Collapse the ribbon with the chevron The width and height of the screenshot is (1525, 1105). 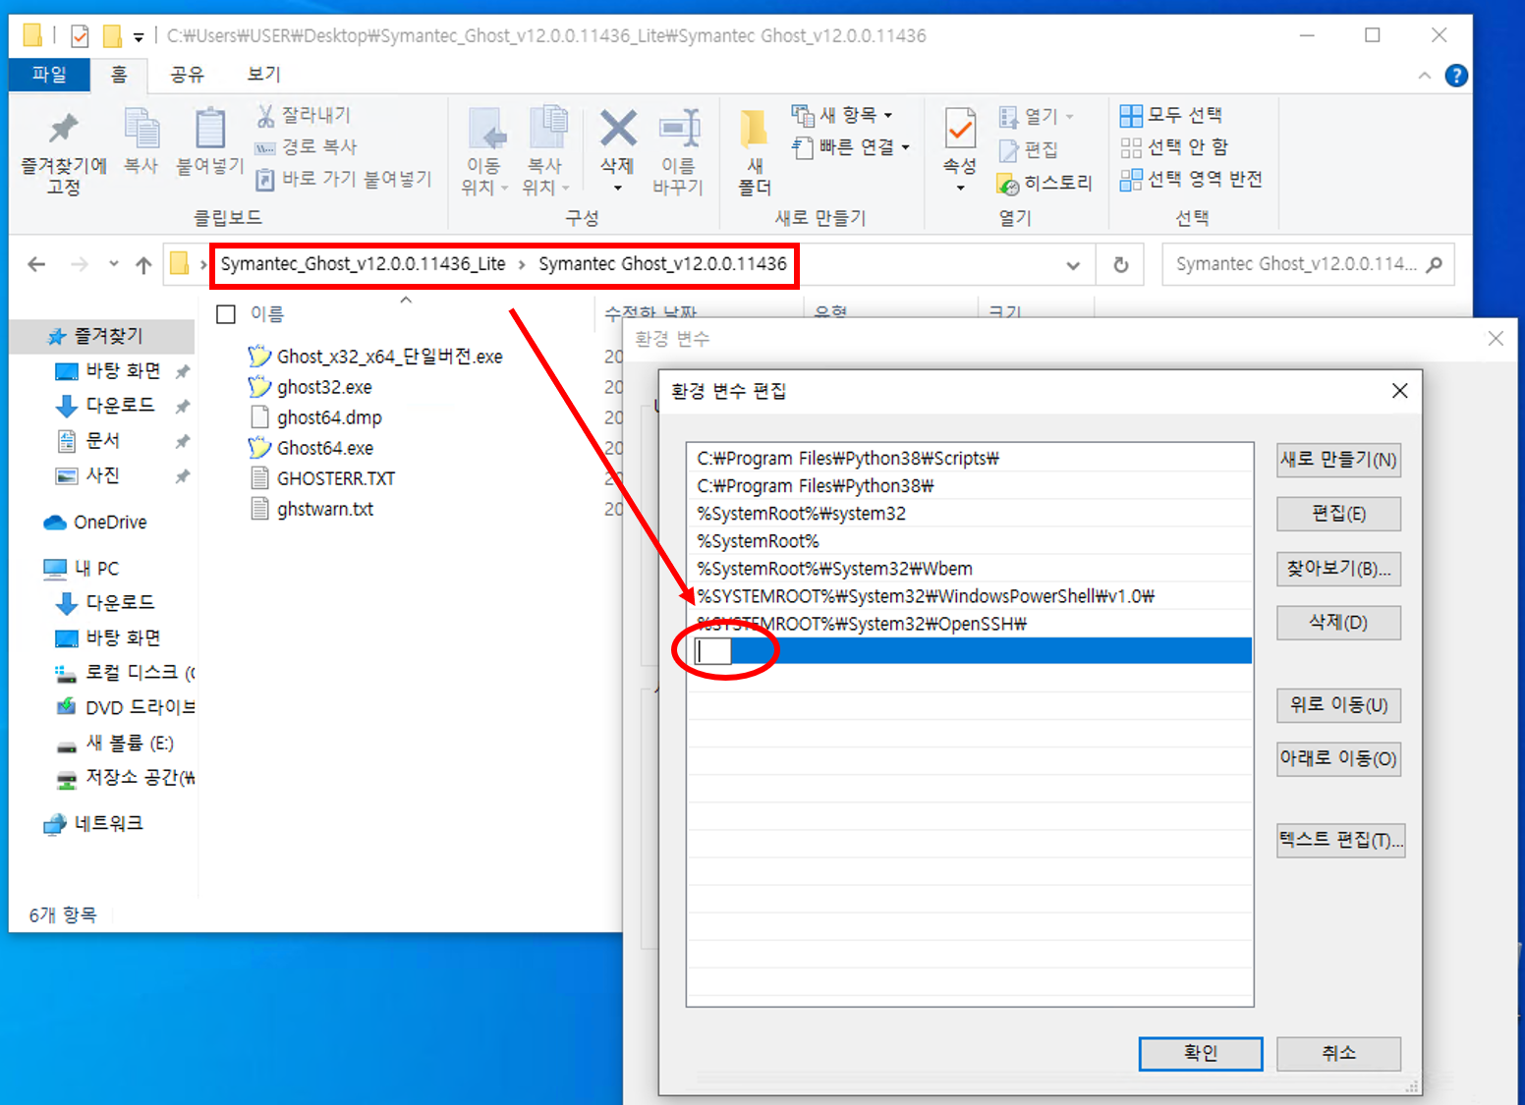coord(1425,76)
